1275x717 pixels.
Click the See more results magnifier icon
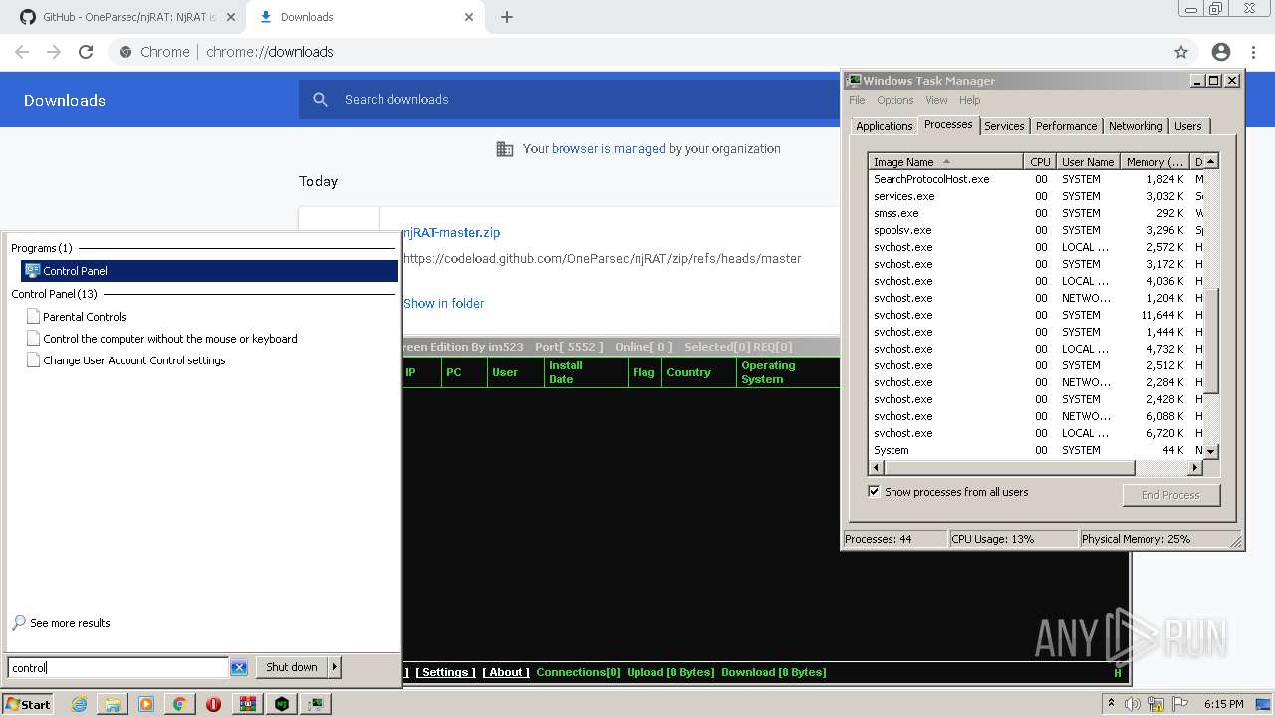click(x=19, y=623)
